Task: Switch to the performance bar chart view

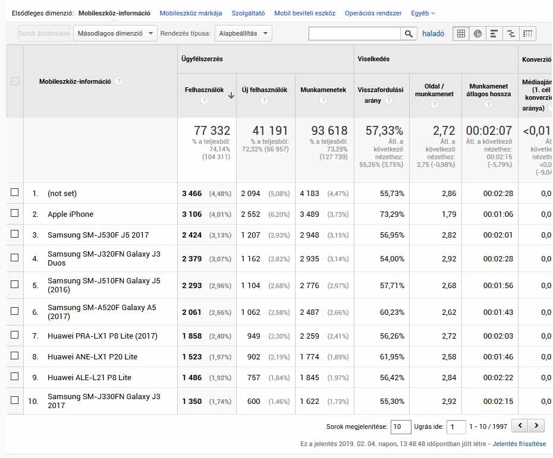Action: pyautogui.click(x=494, y=34)
